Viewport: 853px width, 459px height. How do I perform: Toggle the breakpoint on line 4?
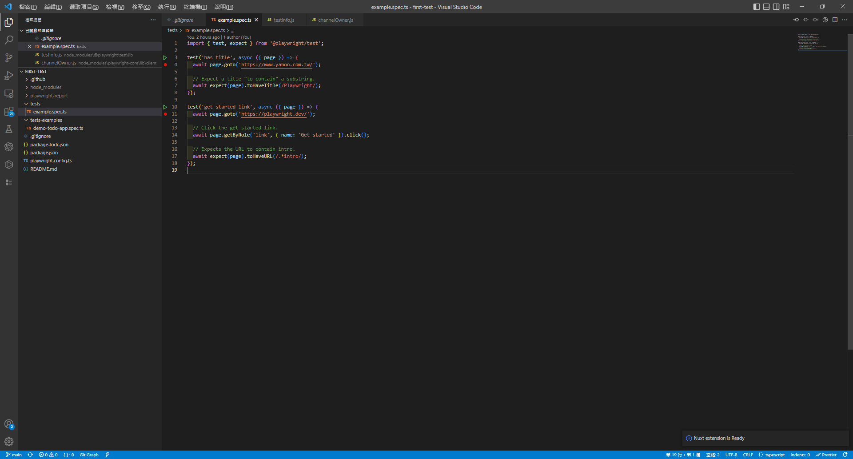click(x=166, y=65)
